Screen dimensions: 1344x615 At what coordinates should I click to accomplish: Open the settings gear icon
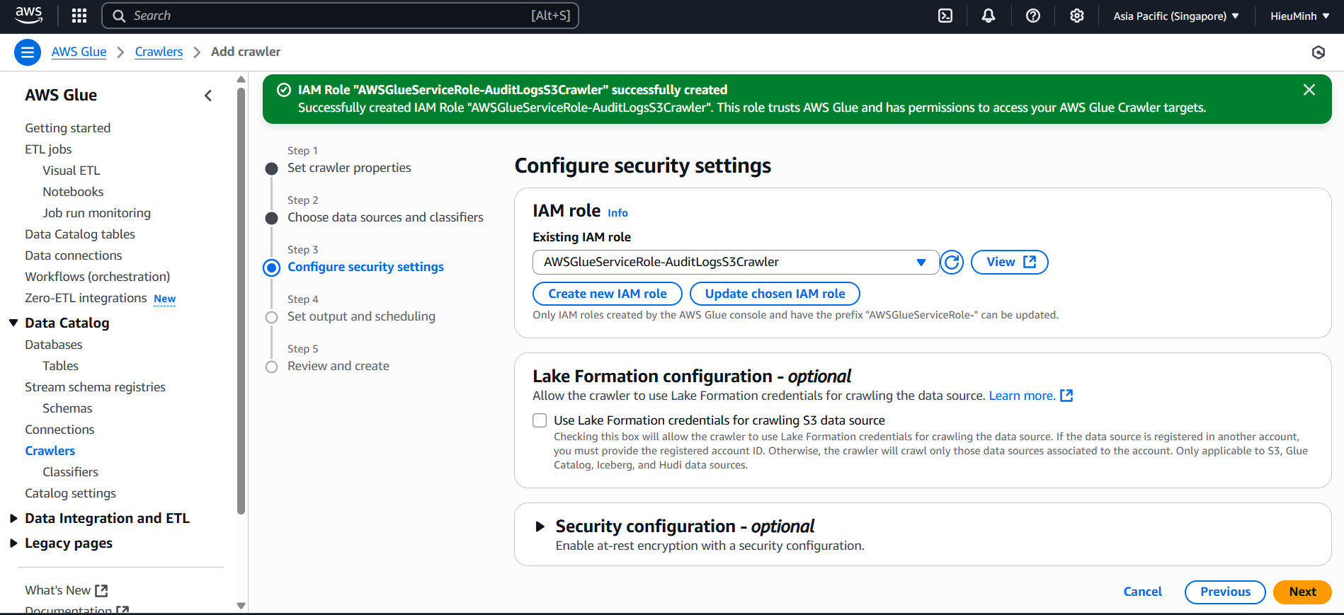point(1077,16)
